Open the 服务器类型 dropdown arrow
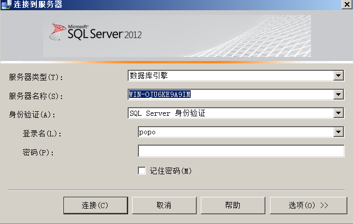Image resolution: width=353 pixels, height=224 pixels. (338, 76)
